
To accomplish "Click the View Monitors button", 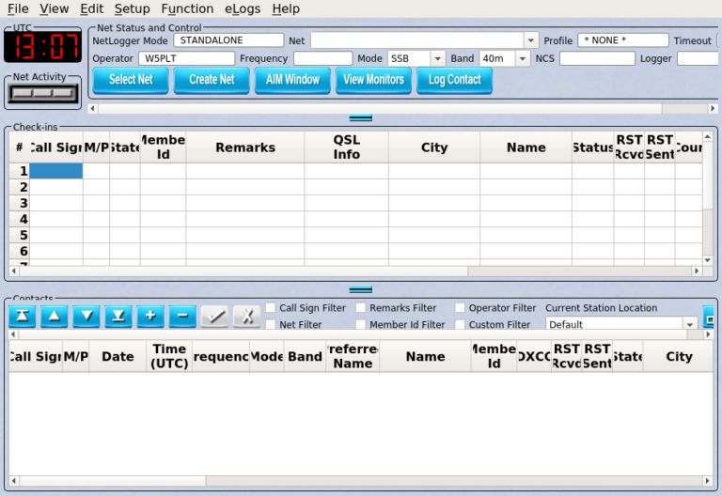I will point(373,80).
